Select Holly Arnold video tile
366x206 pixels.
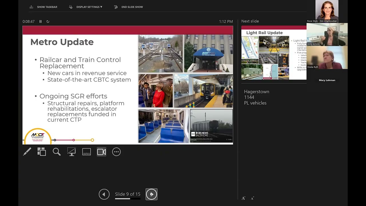327,34
